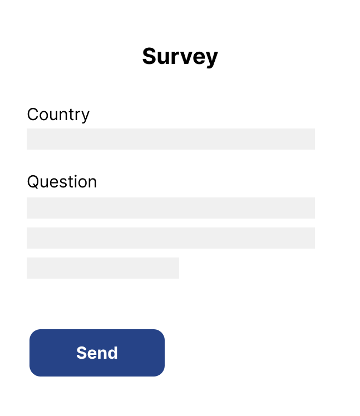
Task: Click the gray bar nearest the Send button
Action: click(103, 268)
